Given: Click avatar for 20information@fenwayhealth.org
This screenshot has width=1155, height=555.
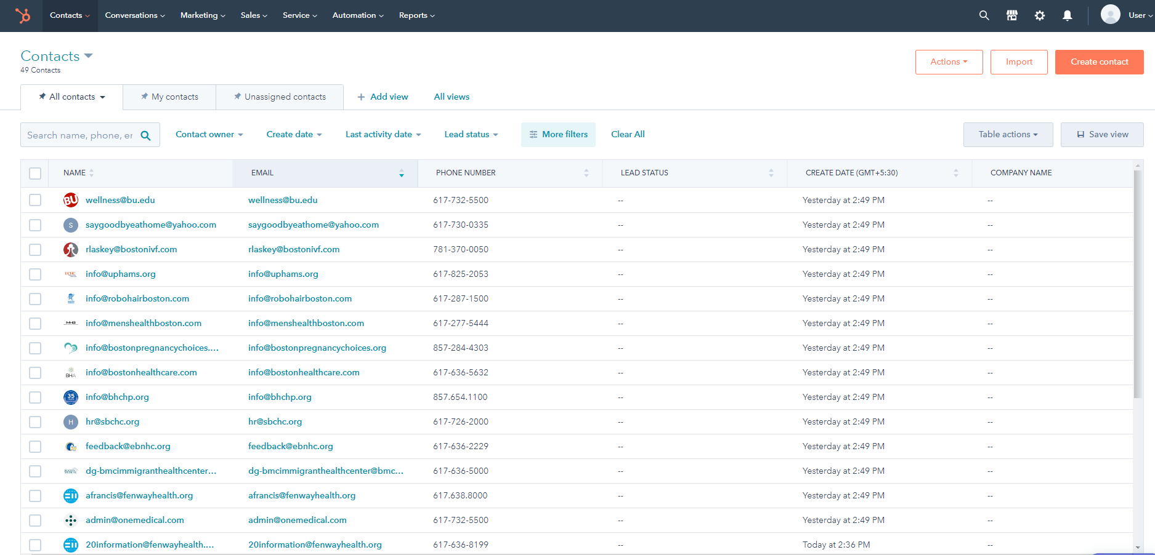Looking at the screenshot, I should (71, 545).
